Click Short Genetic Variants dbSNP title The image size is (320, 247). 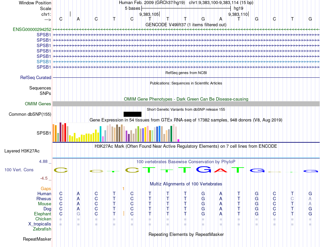[x=186, y=109]
